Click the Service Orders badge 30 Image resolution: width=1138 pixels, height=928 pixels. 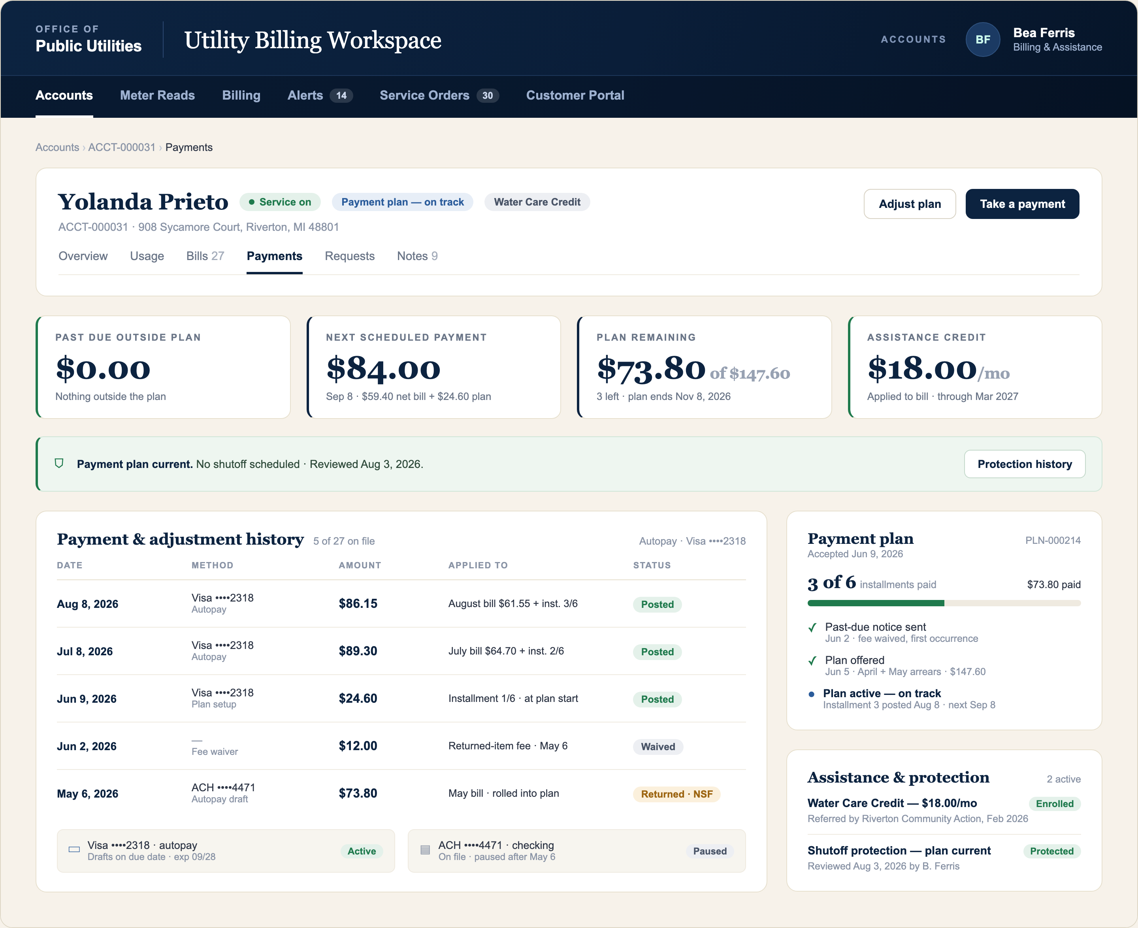[488, 96]
